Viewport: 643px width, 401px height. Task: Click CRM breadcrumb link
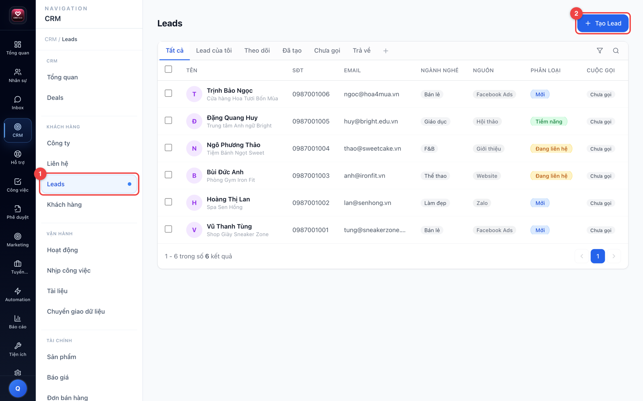(x=51, y=39)
